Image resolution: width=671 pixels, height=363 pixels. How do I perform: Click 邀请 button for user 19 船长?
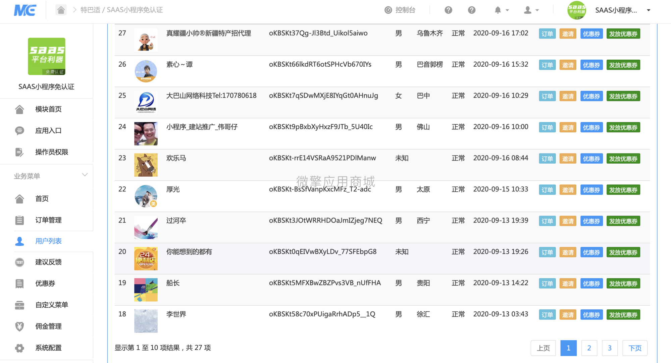point(568,284)
